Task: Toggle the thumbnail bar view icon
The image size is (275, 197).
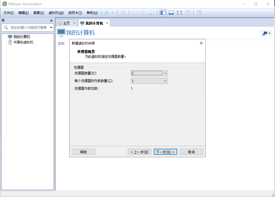Action: tap(171, 13)
